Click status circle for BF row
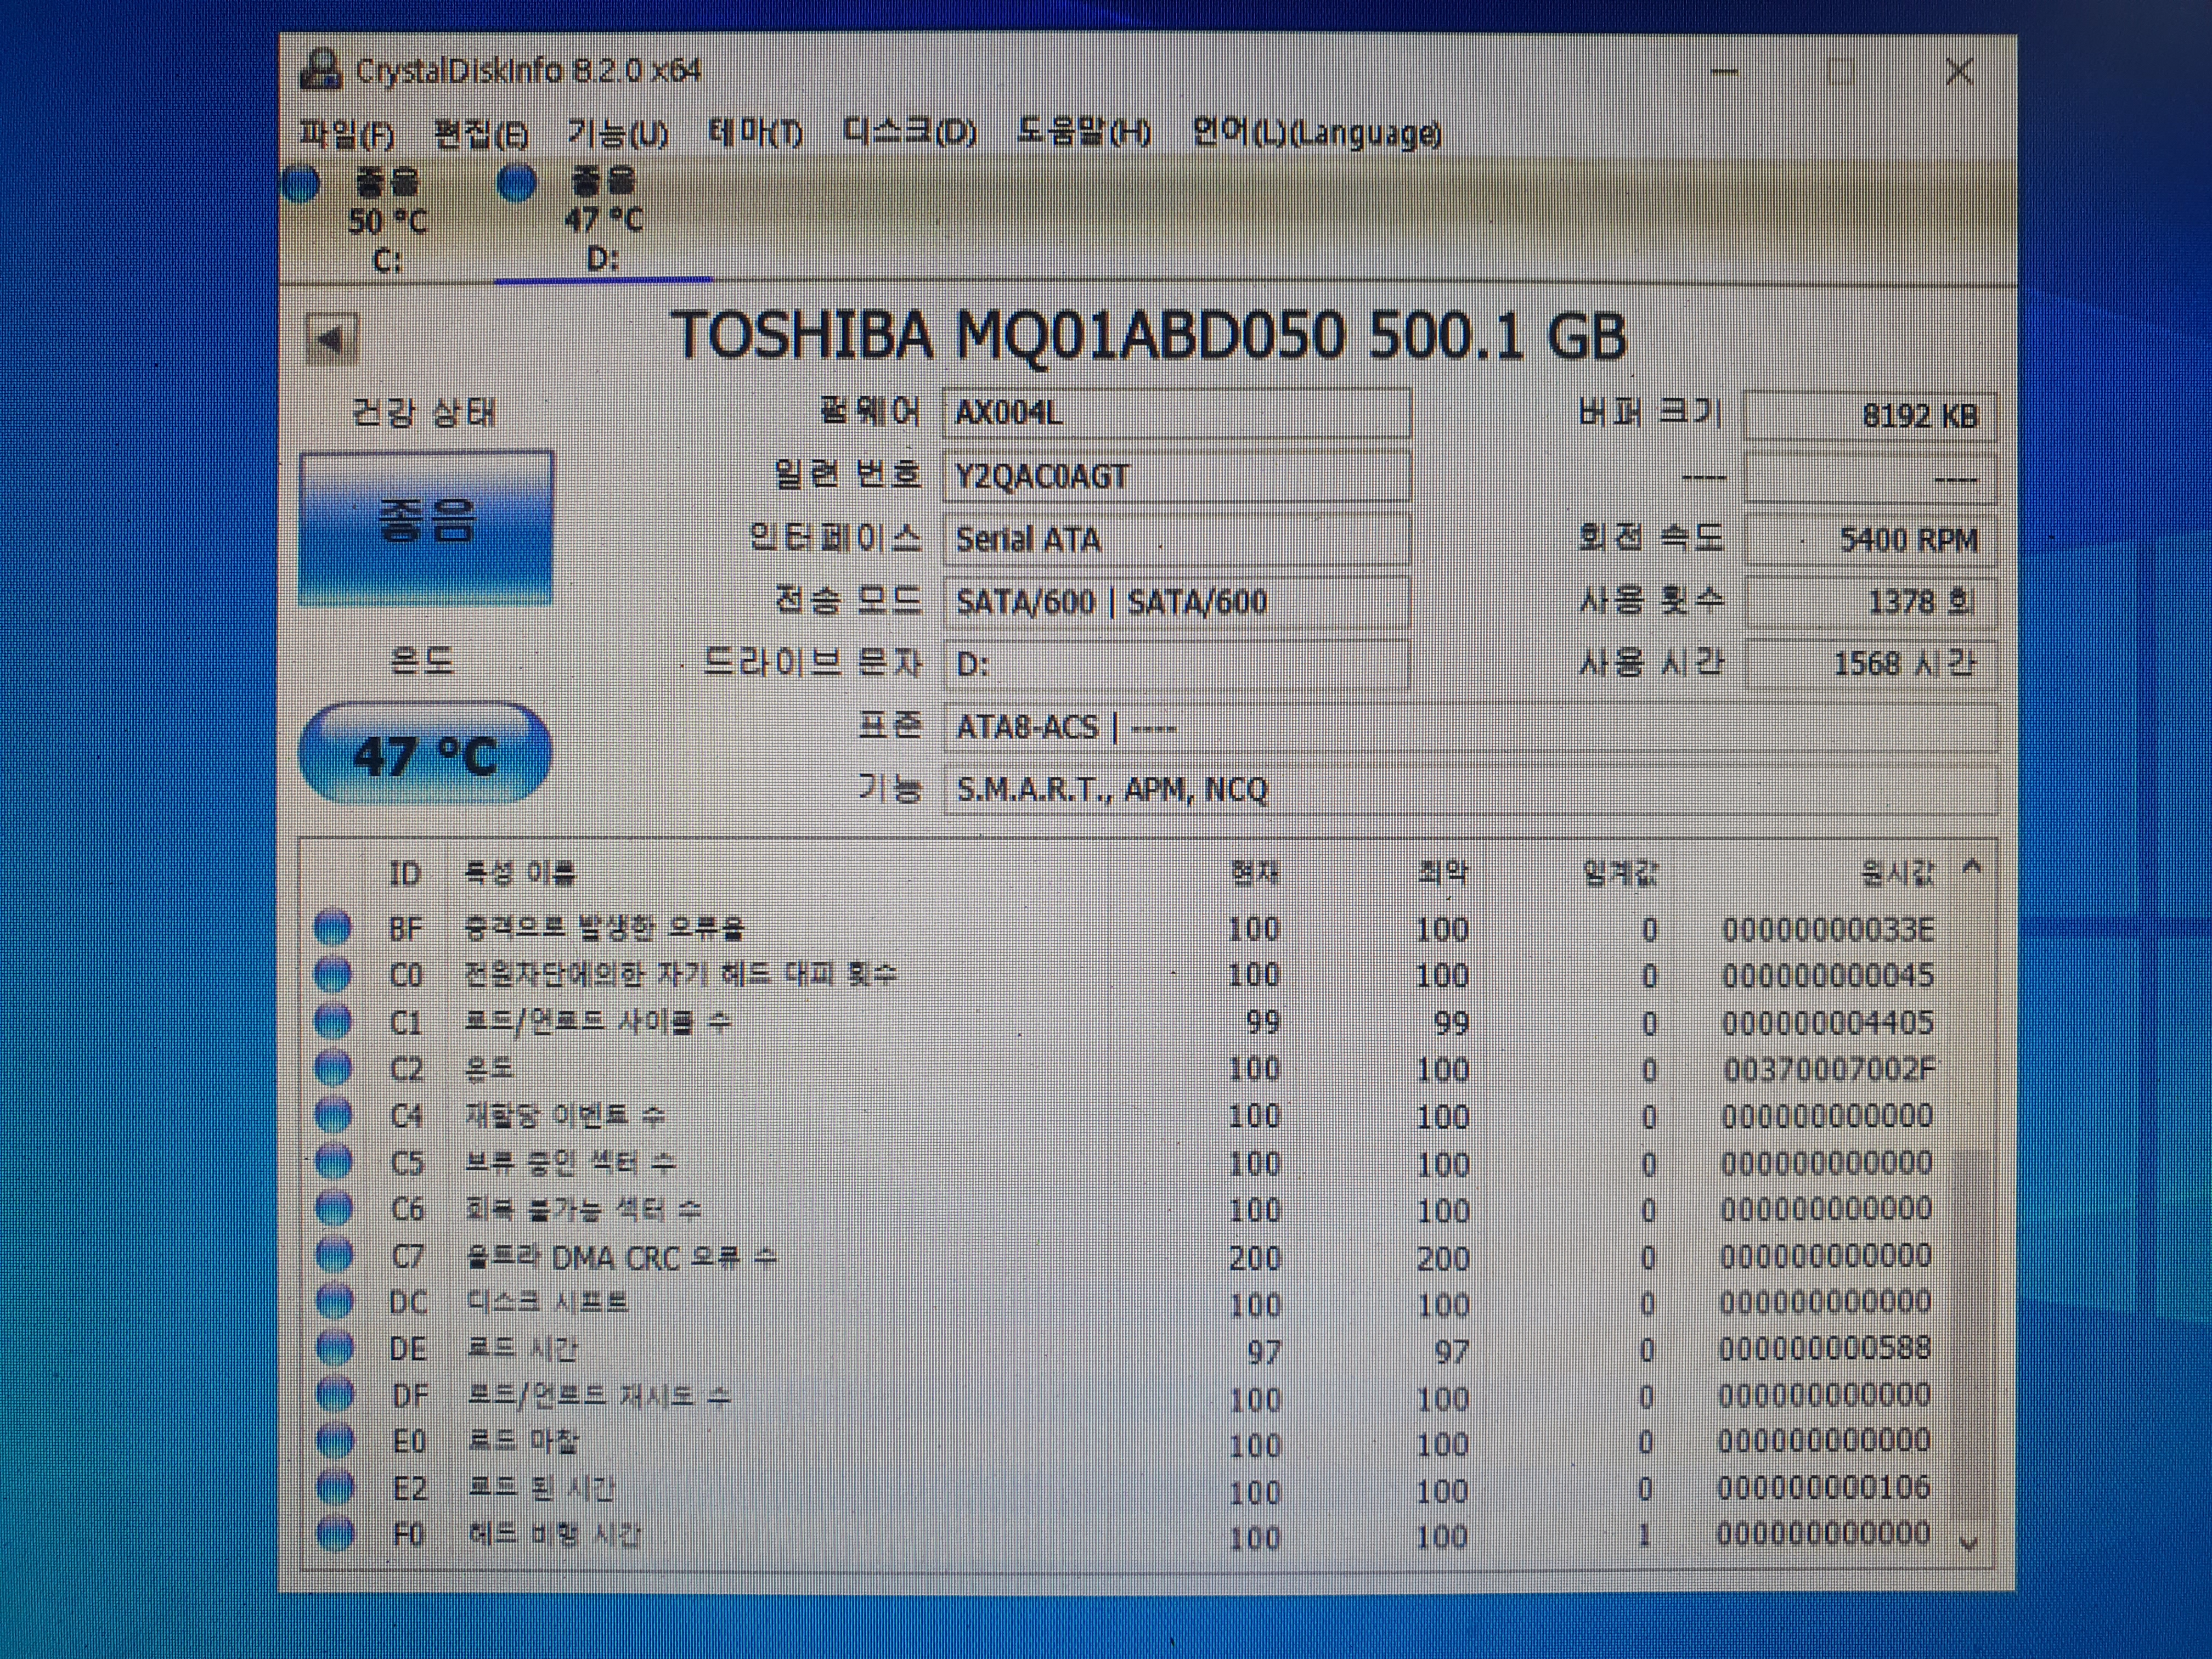2212x1659 pixels. coord(332,927)
